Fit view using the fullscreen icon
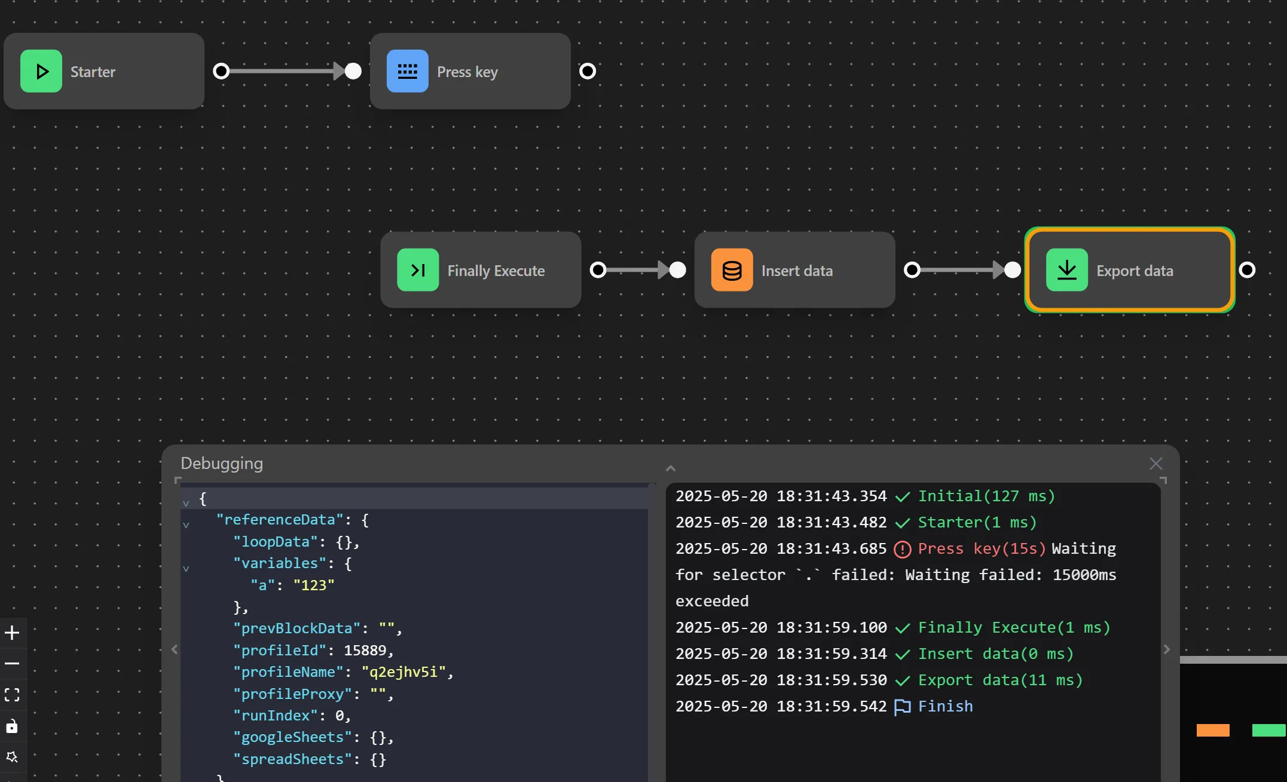Screen dimensions: 1287x782 click(12, 695)
